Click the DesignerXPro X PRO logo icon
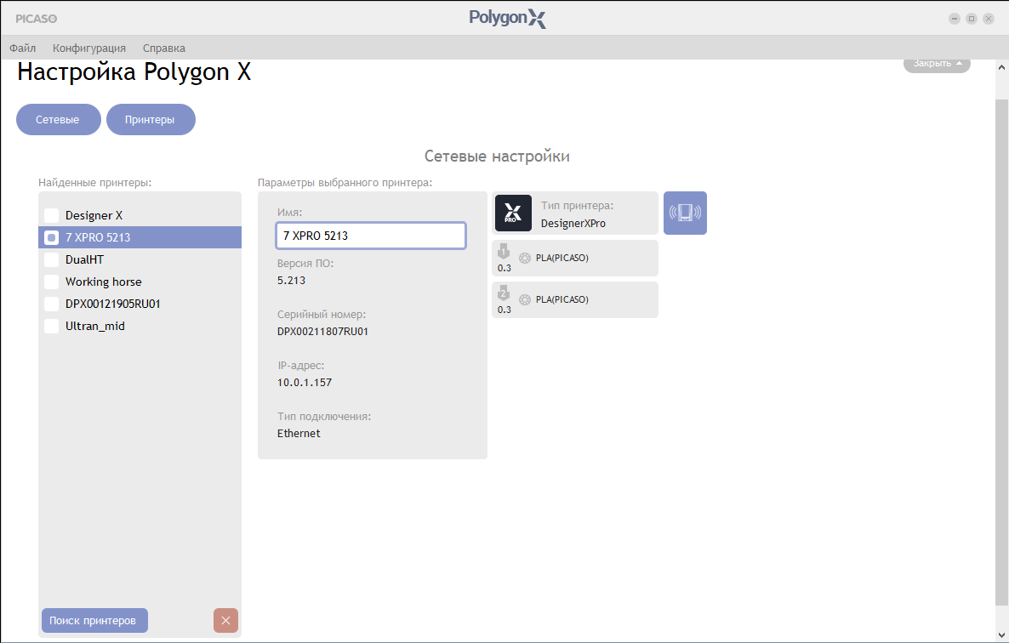The height and width of the screenshot is (643, 1009). [x=513, y=213]
